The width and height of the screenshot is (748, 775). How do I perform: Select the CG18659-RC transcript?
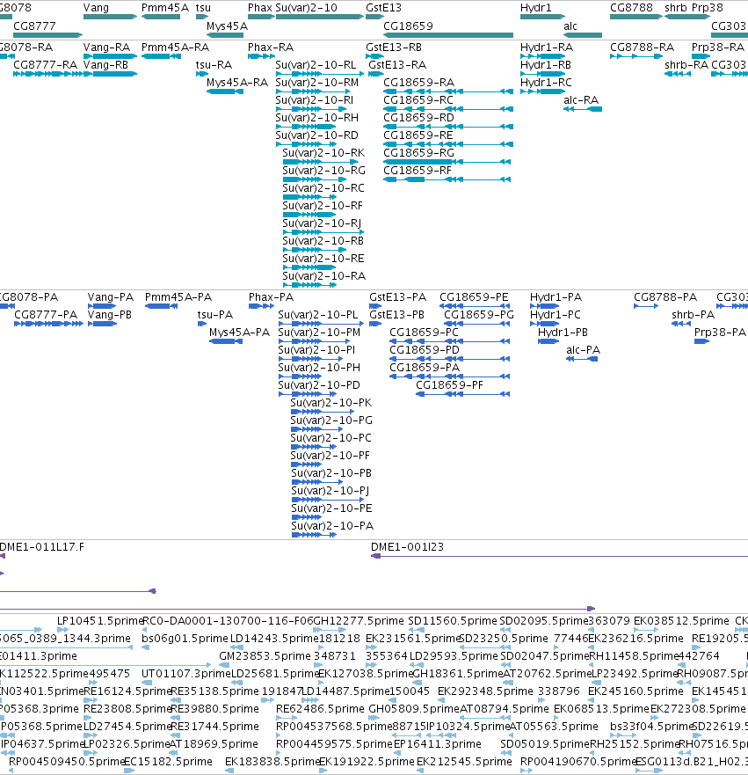(x=448, y=109)
